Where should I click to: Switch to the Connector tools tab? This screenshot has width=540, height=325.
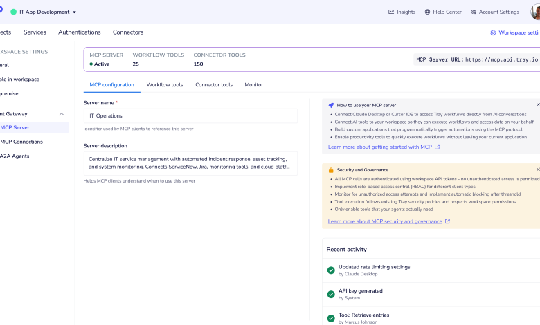pos(214,84)
